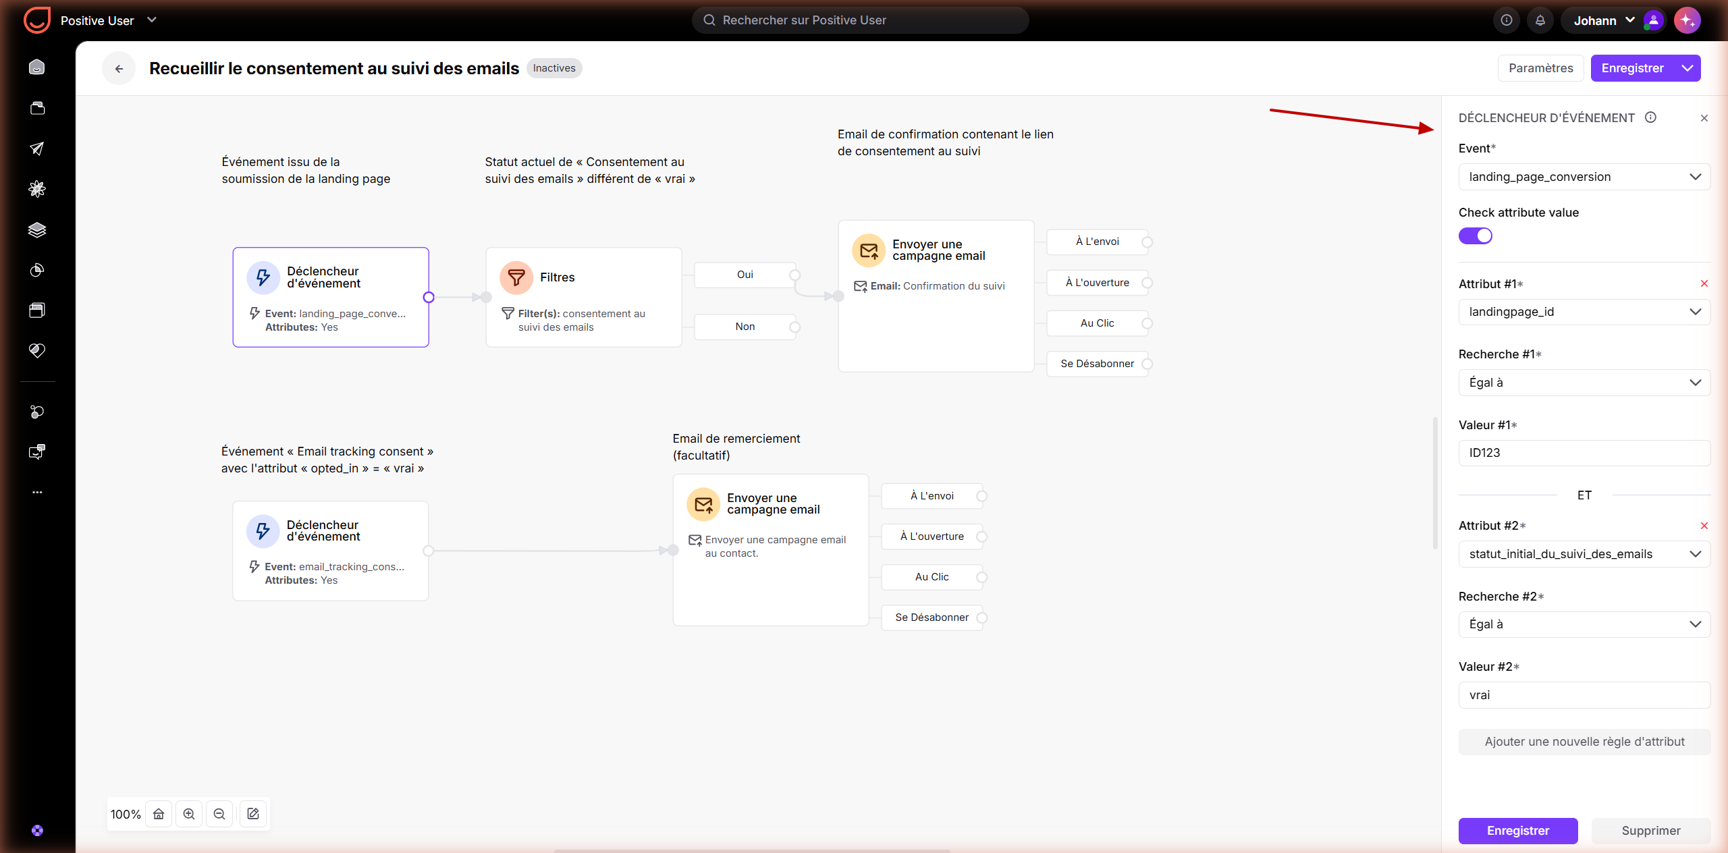Select the landing_page_conve... Déclencheur d'événement node
The height and width of the screenshot is (853, 1728).
point(331,297)
